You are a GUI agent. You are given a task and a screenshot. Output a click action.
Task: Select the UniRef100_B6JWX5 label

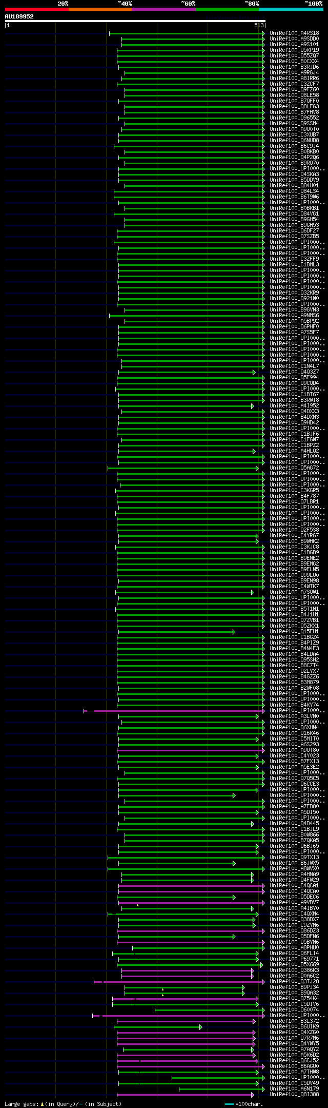(x=294, y=863)
